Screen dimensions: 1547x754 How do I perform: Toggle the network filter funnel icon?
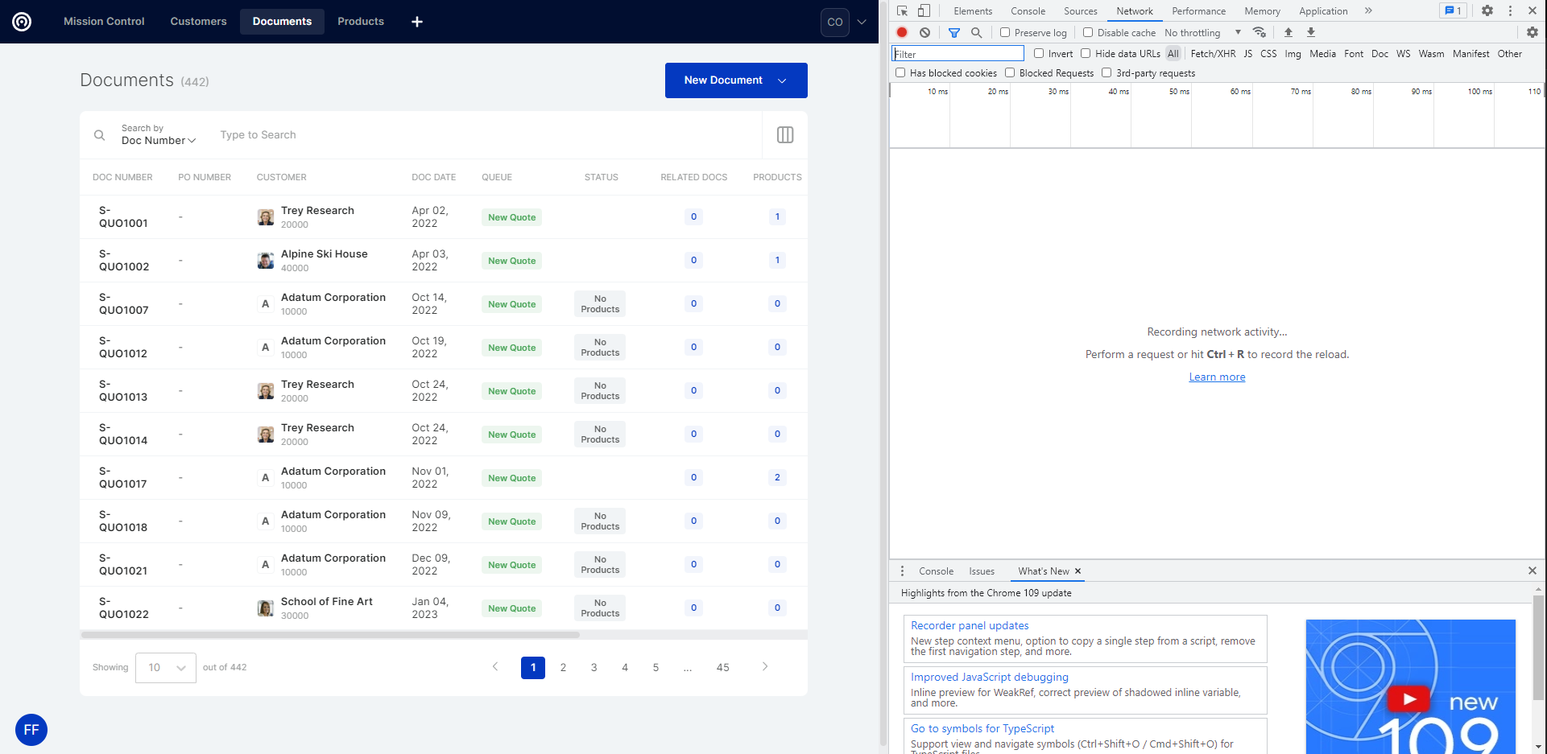click(953, 32)
